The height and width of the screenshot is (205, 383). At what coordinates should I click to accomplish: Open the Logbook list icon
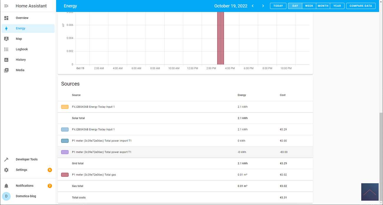coord(6,49)
